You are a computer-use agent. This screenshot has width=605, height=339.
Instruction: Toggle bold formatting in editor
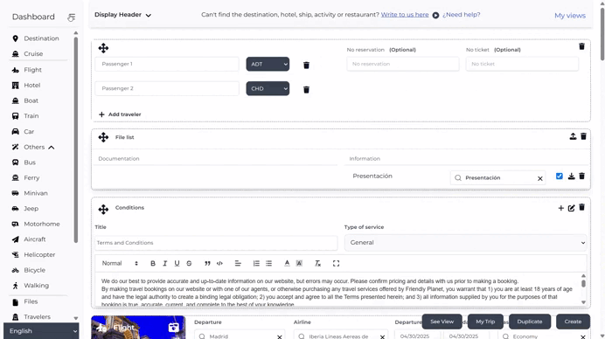153,263
